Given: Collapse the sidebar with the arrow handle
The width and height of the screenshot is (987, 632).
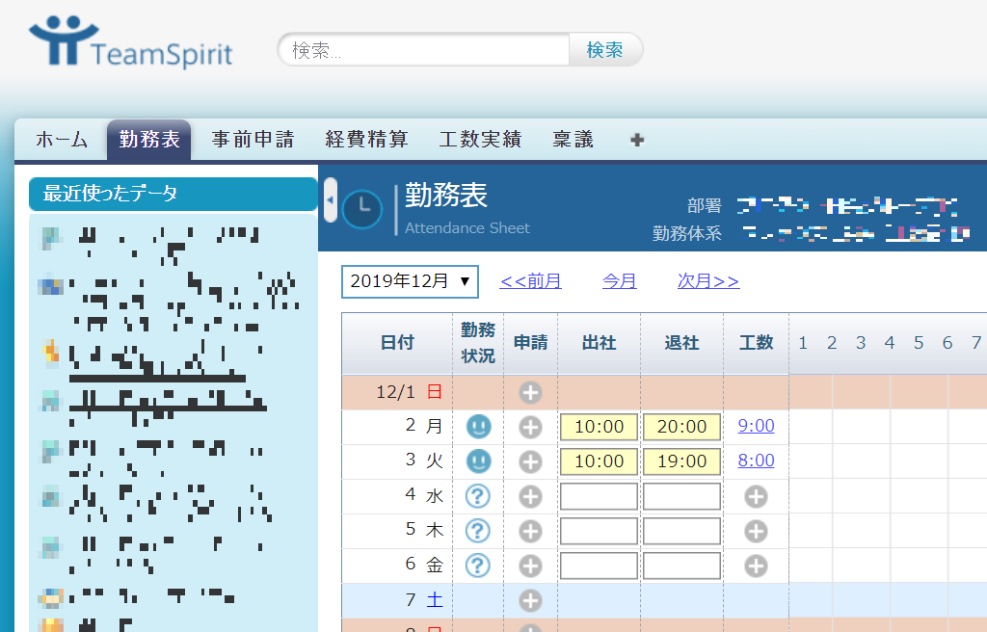Looking at the screenshot, I should pos(331,200).
